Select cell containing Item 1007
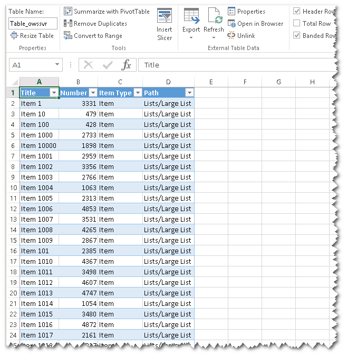This screenshot has width=347, height=357. point(39,219)
